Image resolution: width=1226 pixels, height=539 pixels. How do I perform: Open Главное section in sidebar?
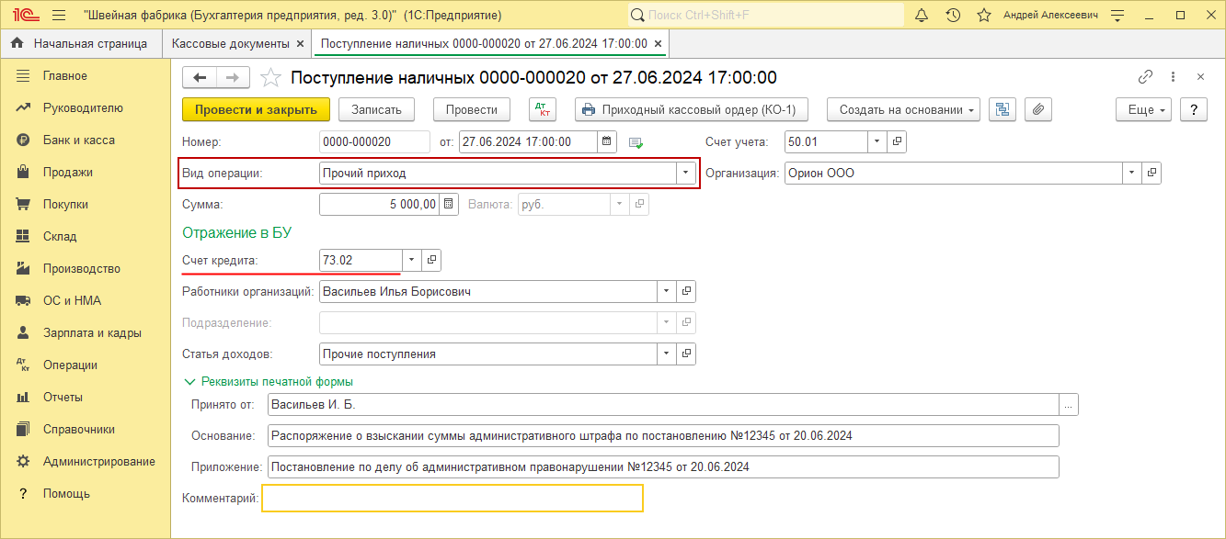[x=85, y=75]
